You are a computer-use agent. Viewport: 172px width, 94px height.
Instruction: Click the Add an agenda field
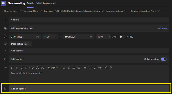coord(89,89)
